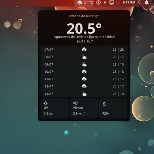Open the night color sun icon

[x=98, y=3]
